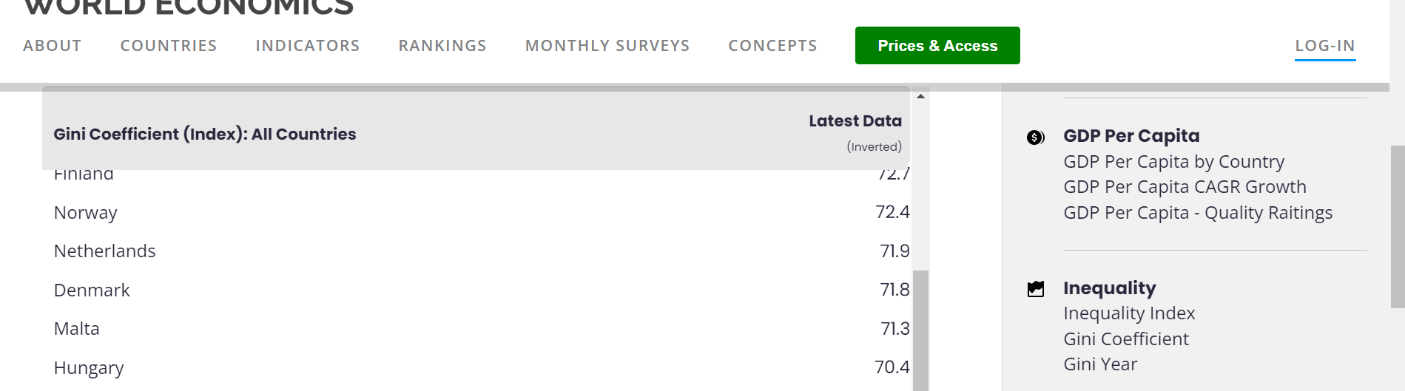The height and width of the screenshot is (391, 1405).
Task: Open the Inequality Index link
Action: pyautogui.click(x=1129, y=313)
